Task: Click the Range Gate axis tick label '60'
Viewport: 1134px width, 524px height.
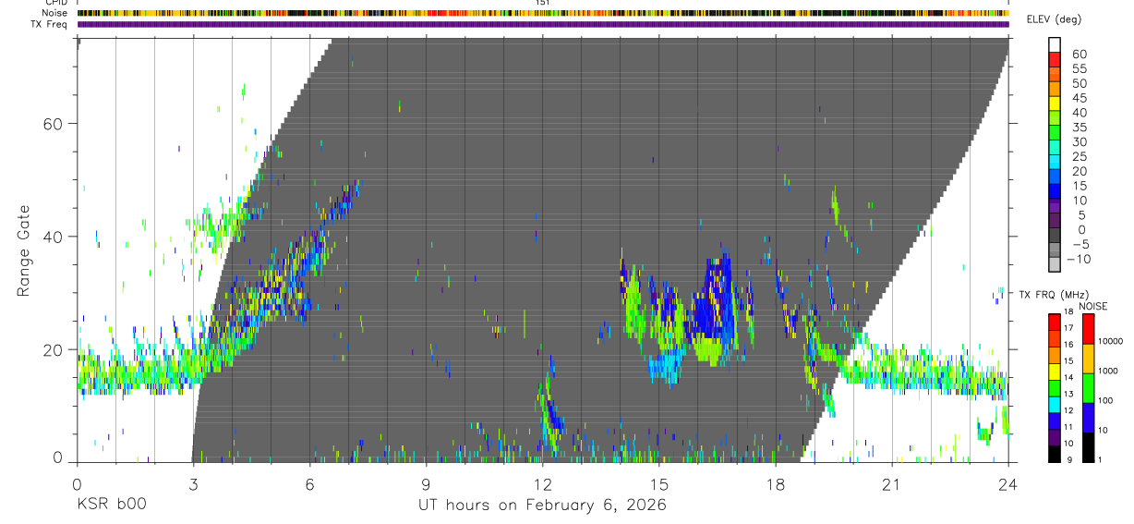Action: [x=52, y=124]
